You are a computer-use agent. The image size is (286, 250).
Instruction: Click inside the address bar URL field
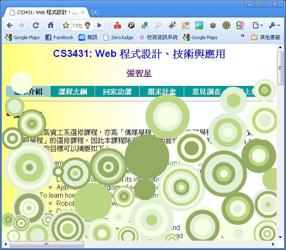[77, 26]
